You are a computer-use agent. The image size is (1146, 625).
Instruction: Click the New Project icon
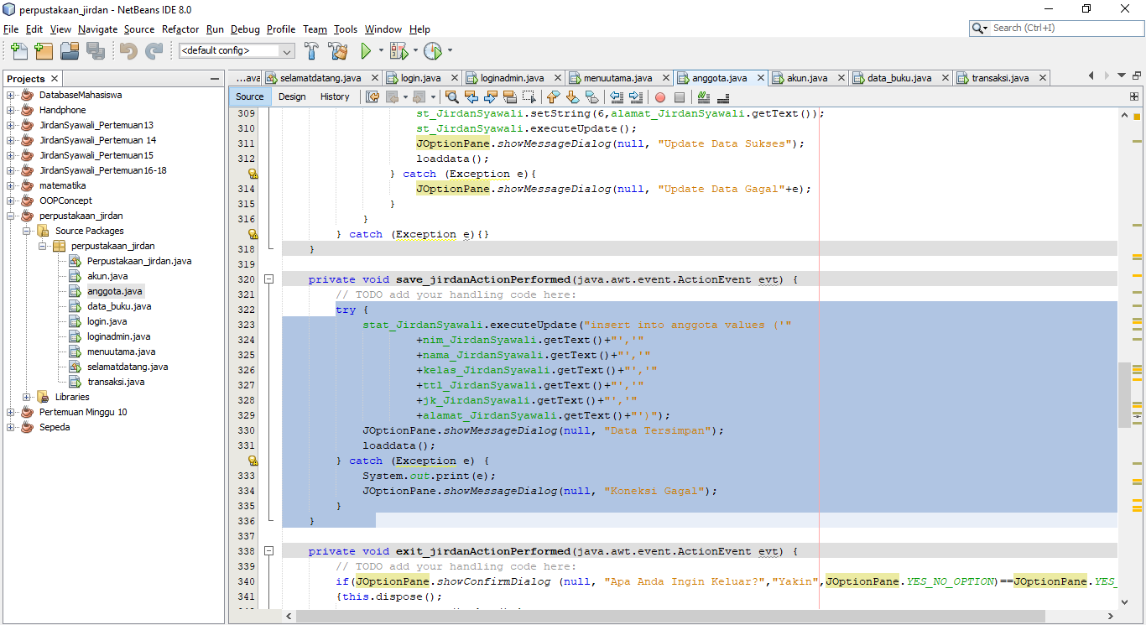44,50
